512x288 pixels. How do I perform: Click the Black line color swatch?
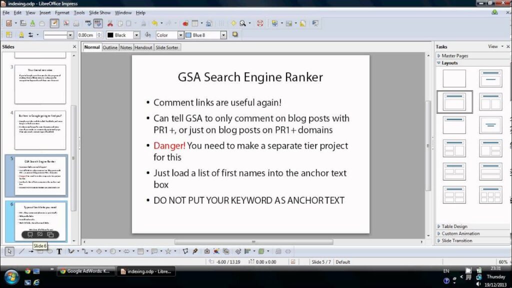[110, 35]
